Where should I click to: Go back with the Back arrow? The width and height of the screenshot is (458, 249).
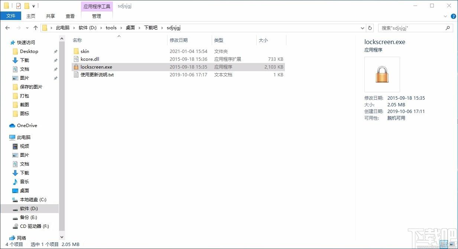point(8,28)
